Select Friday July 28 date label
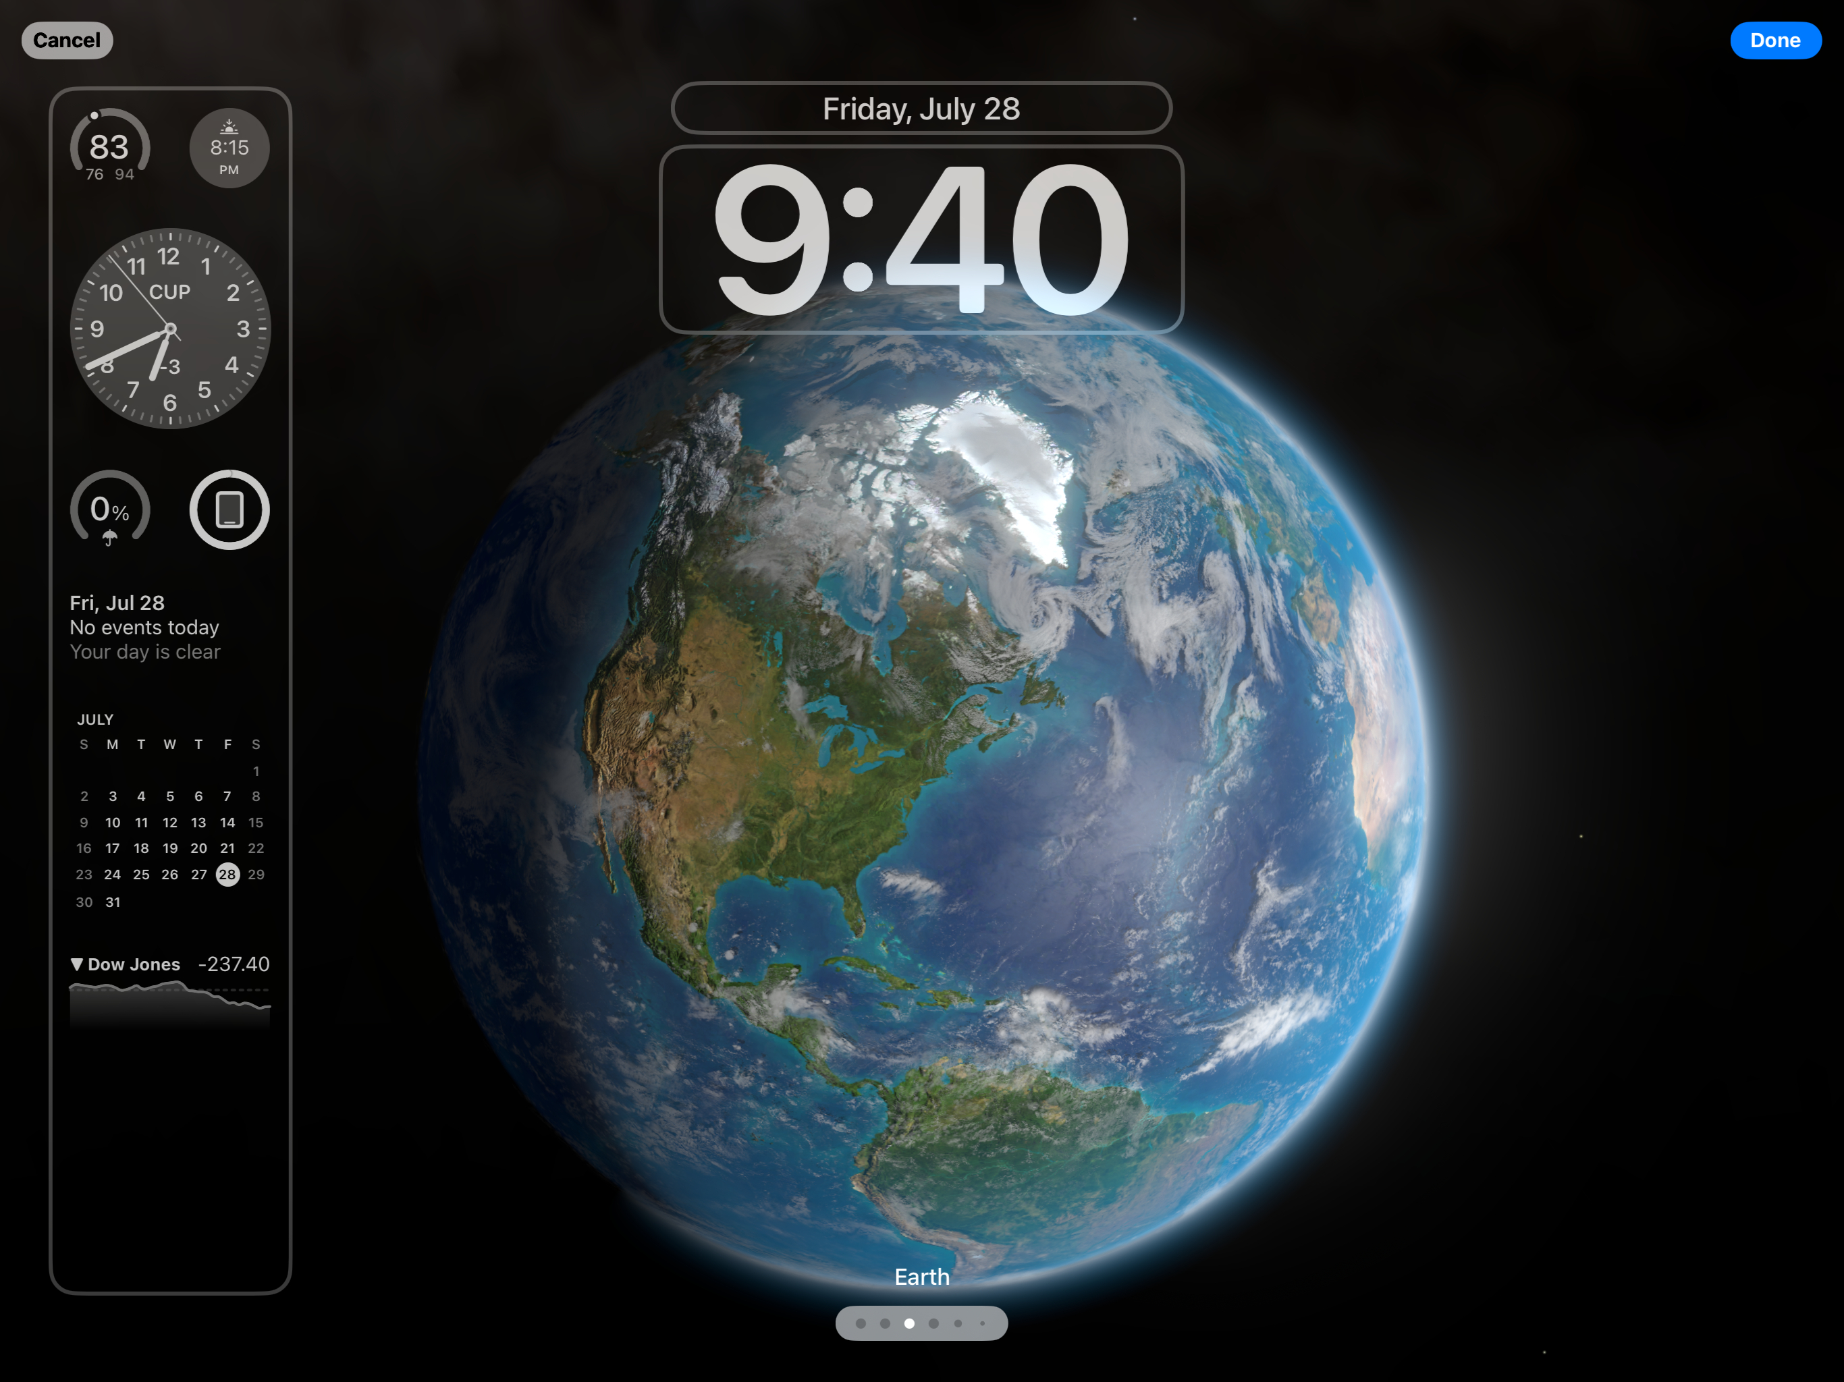This screenshot has width=1844, height=1382. (921, 109)
